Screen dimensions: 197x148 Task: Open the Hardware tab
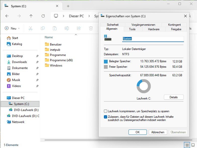[x=154, y=29]
